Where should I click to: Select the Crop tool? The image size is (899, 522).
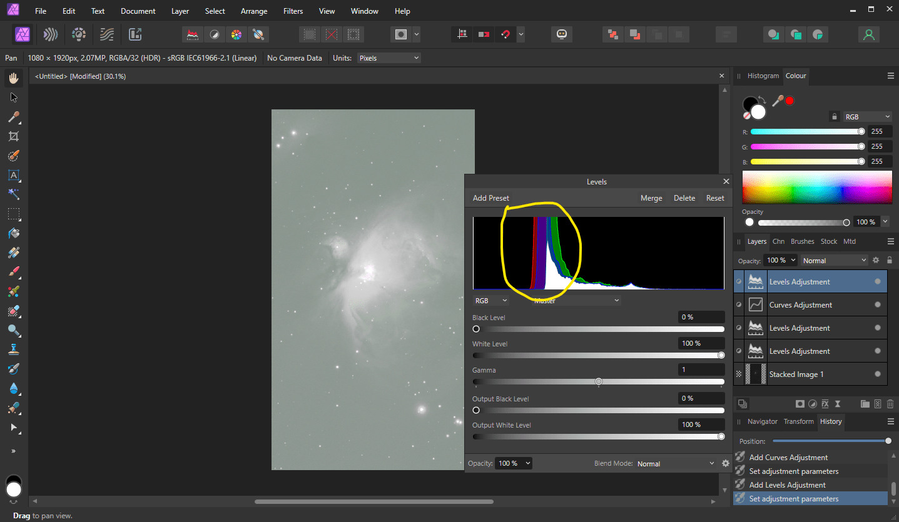(14, 136)
